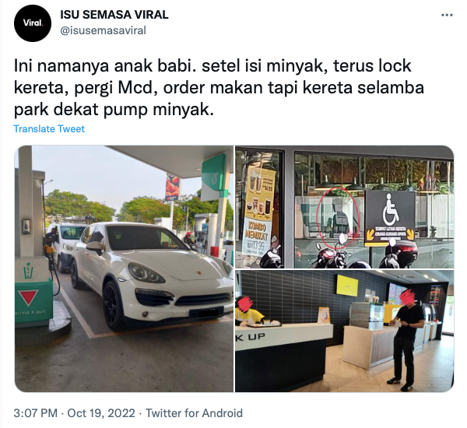
Task: Open the @isusemasaviral handle link
Action: click(x=103, y=30)
